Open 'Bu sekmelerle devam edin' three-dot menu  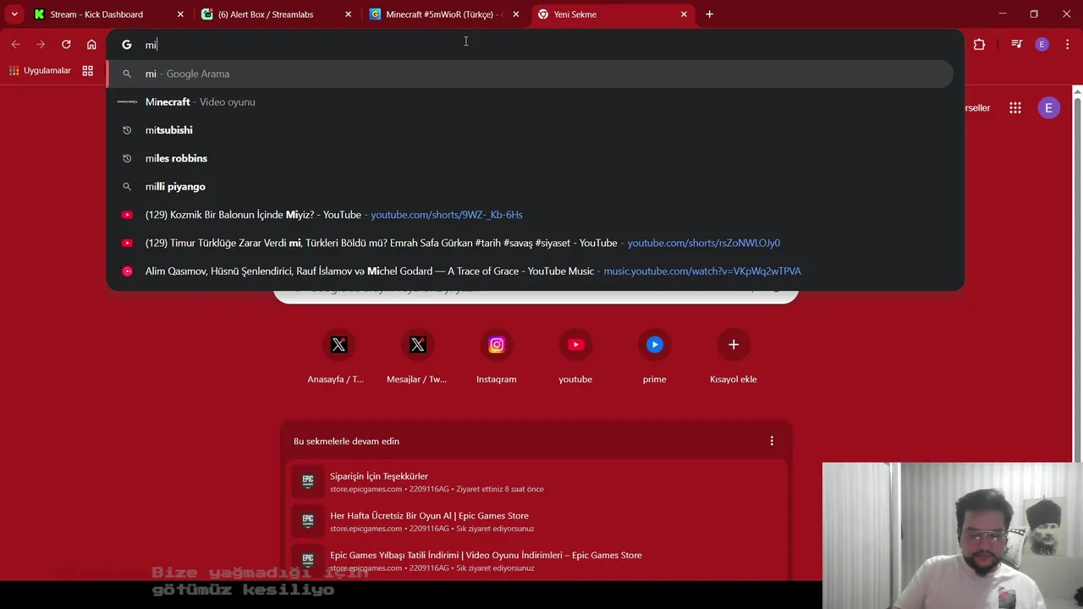point(772,441)
